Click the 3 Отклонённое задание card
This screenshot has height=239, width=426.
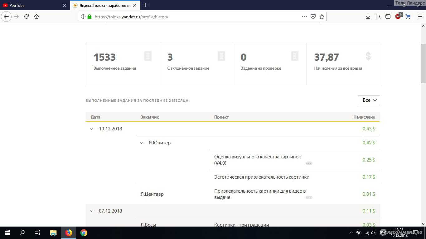point(196,64)
